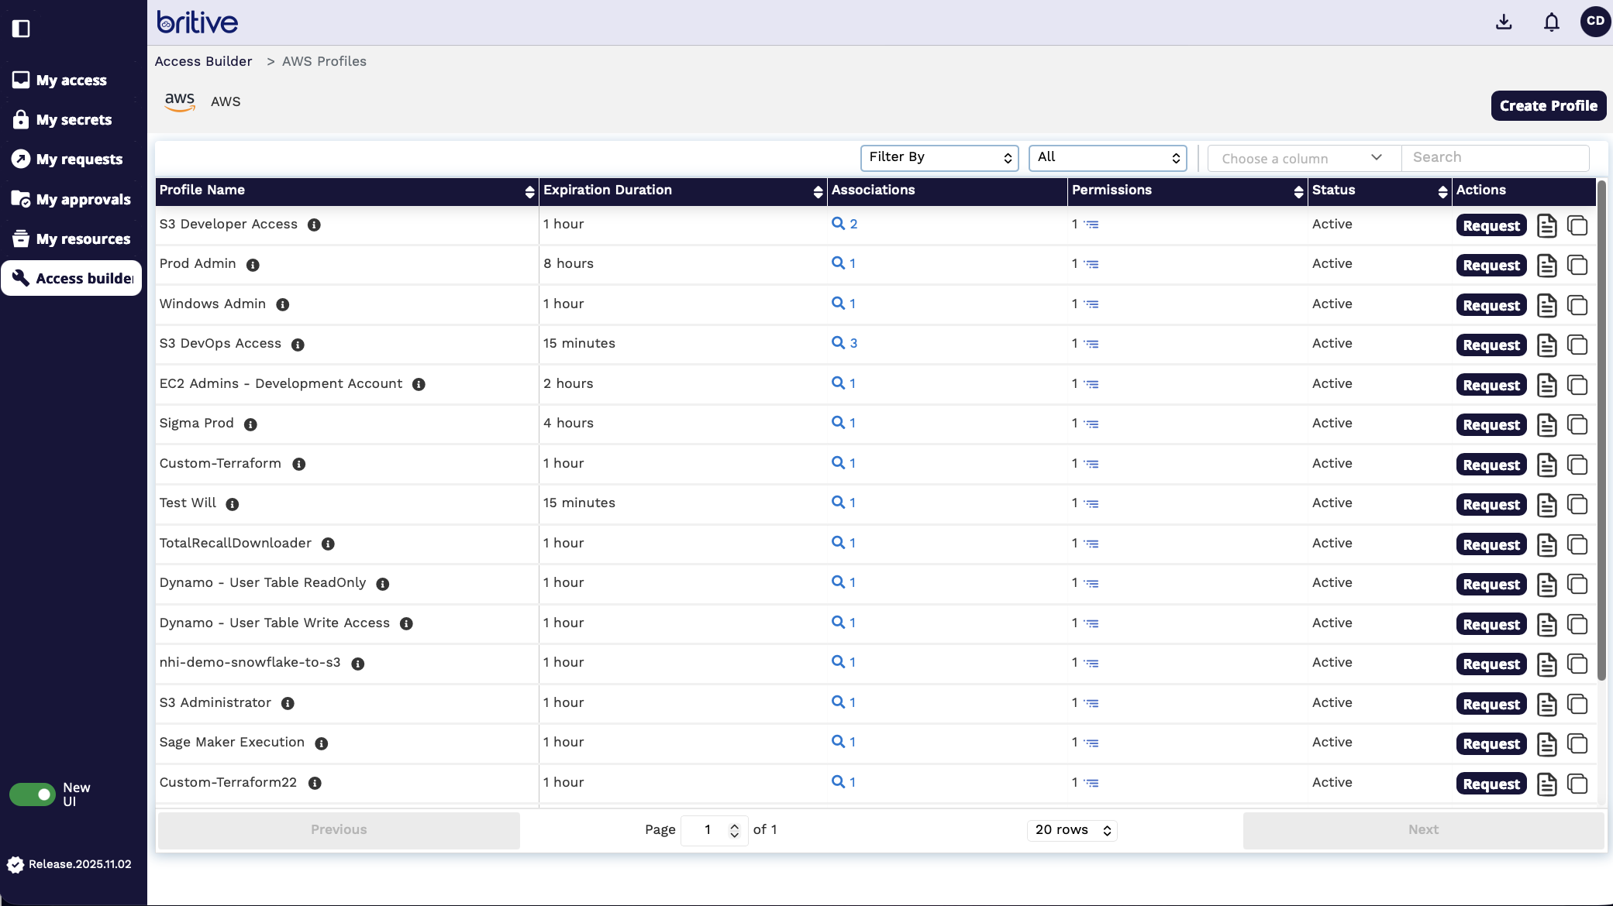View permissions list icon for Sigma Prod

(x=1091, y=424)
